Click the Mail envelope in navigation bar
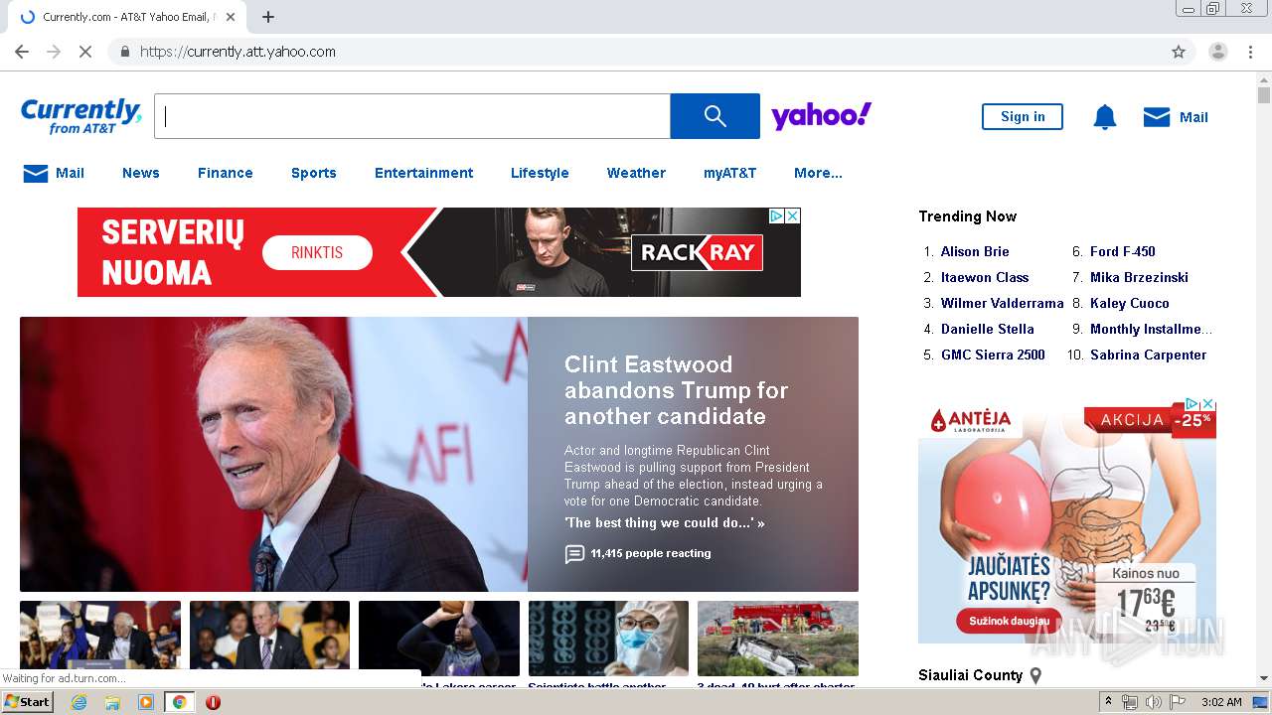This screenshot has width=1272, height=715. [x=36, y=174]
